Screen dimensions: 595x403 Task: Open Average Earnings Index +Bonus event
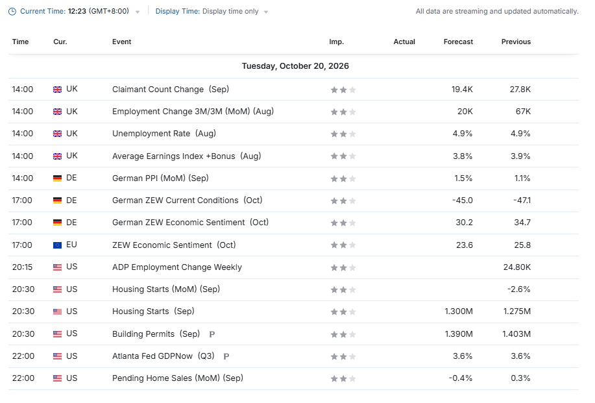click(x=187, y=156)
